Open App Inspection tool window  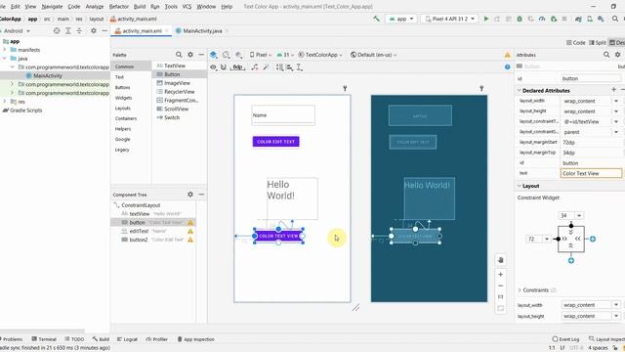pos(195,339)
